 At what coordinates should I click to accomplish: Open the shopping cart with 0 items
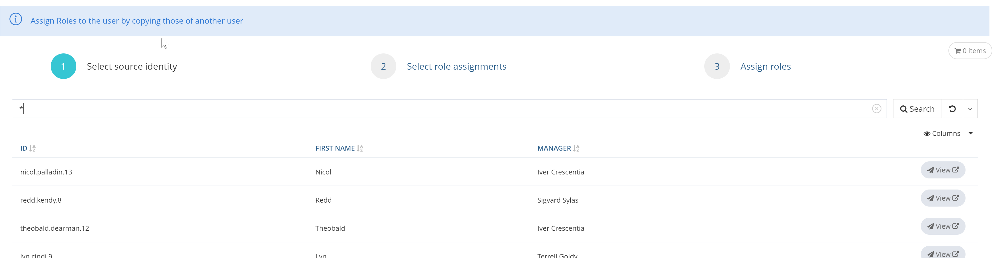(x=969, y=51)
